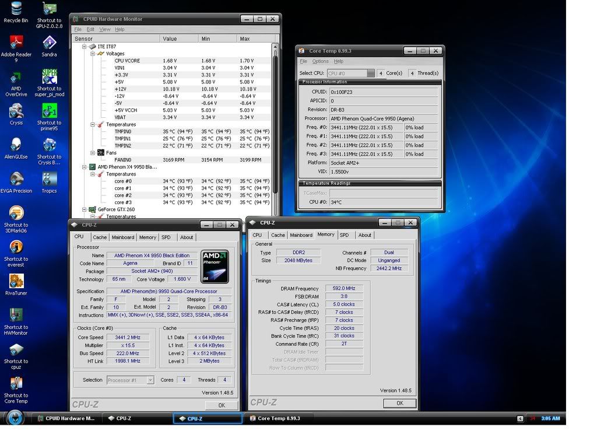
Task: Open the Start menu orb
Action: pos(15,418)
